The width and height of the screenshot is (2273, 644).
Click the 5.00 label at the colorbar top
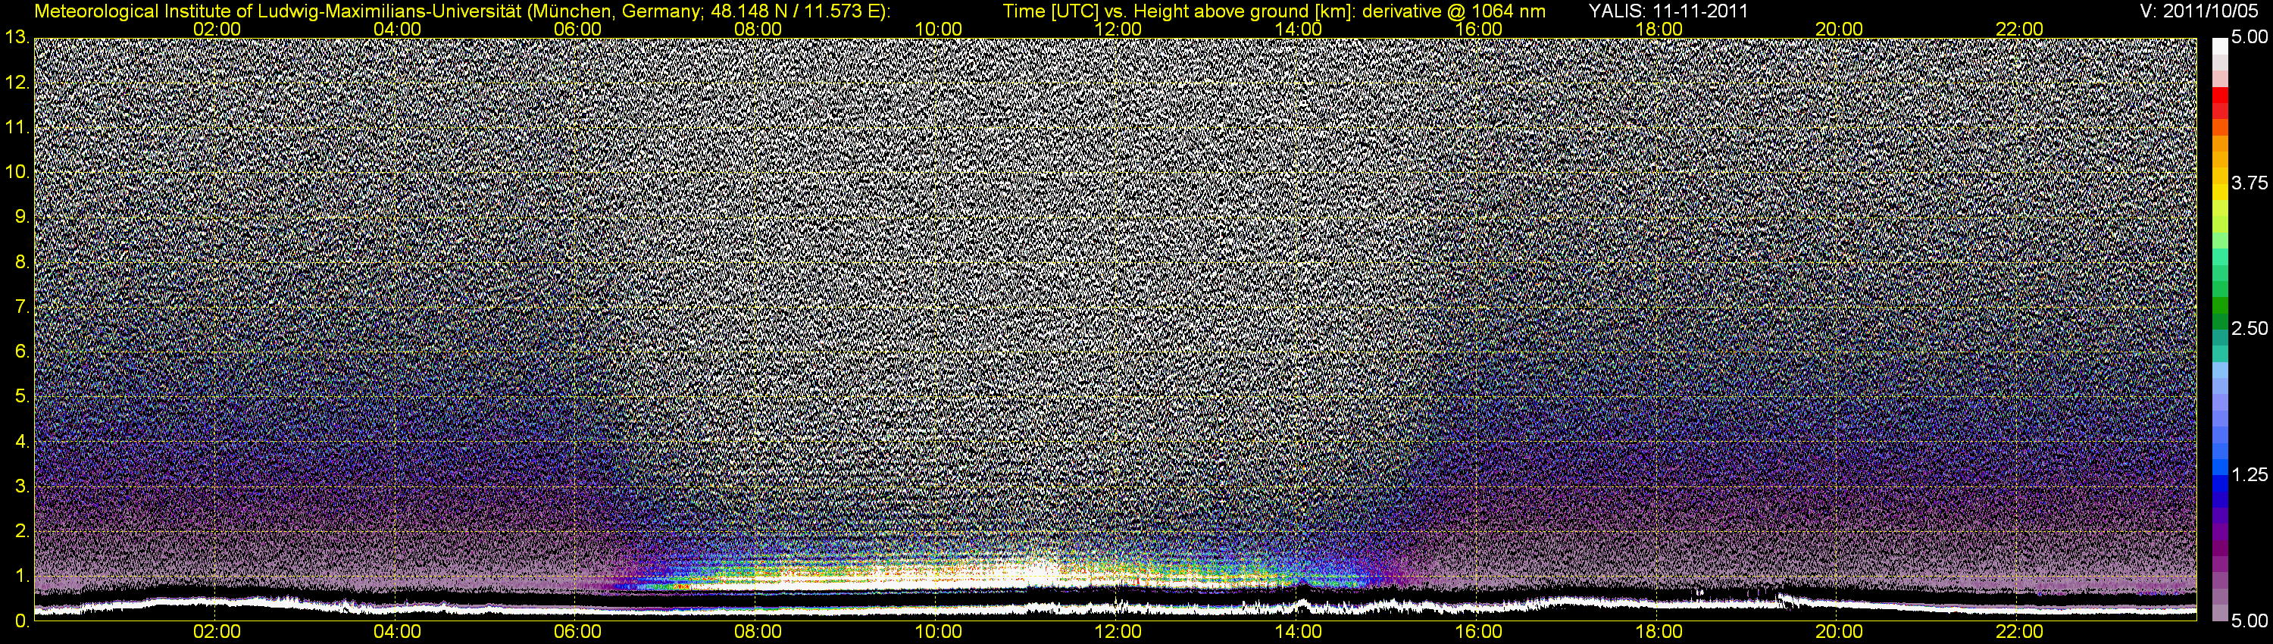[2250, 37]
